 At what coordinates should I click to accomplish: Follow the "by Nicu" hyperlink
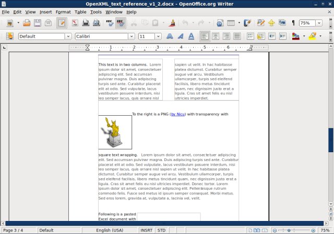pos(178,114)
